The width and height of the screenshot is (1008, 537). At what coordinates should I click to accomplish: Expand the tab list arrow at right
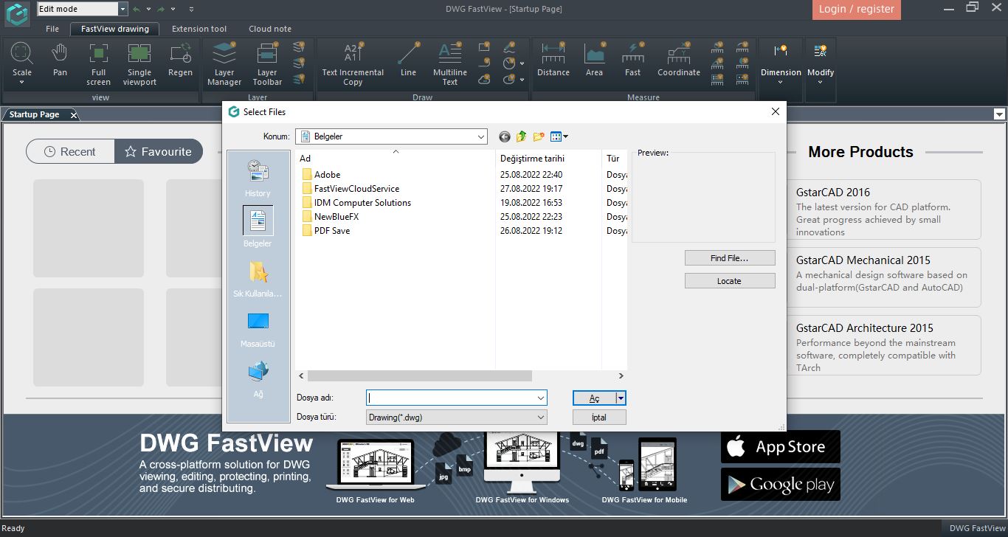coord(999,114)
